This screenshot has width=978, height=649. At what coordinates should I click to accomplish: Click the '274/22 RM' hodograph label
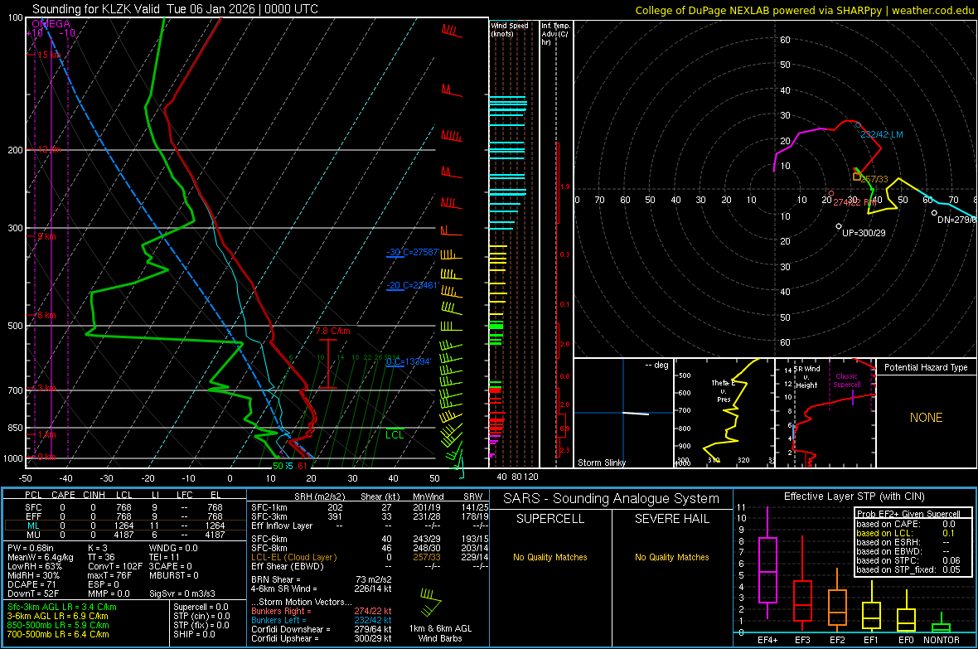[x=855, y=202]
